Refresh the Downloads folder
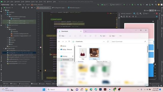163x92 pixels. pos(108,41)
